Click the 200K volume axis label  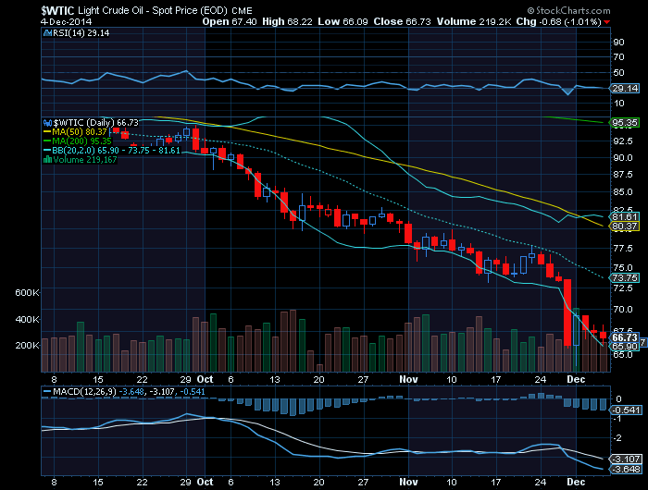(27, 346)
